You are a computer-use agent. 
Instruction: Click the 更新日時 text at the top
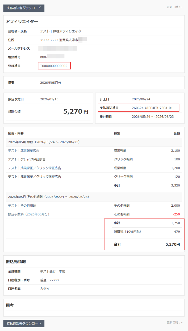tap(175, 7)
